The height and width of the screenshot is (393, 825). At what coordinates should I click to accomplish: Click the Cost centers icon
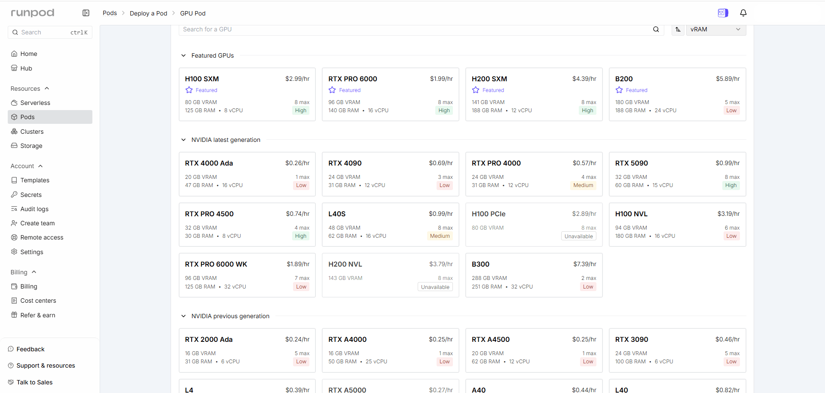click(14, 301)
